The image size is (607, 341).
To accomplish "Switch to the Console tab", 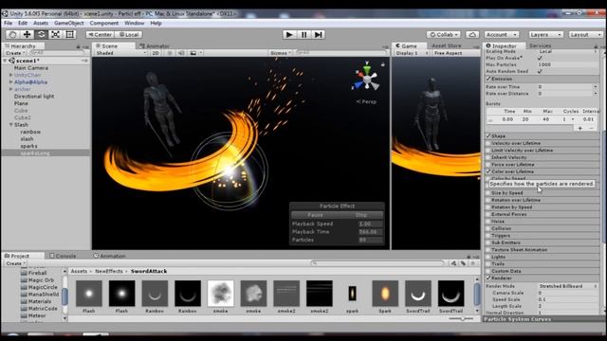I will pyautogui.click(x=63, y=256).
